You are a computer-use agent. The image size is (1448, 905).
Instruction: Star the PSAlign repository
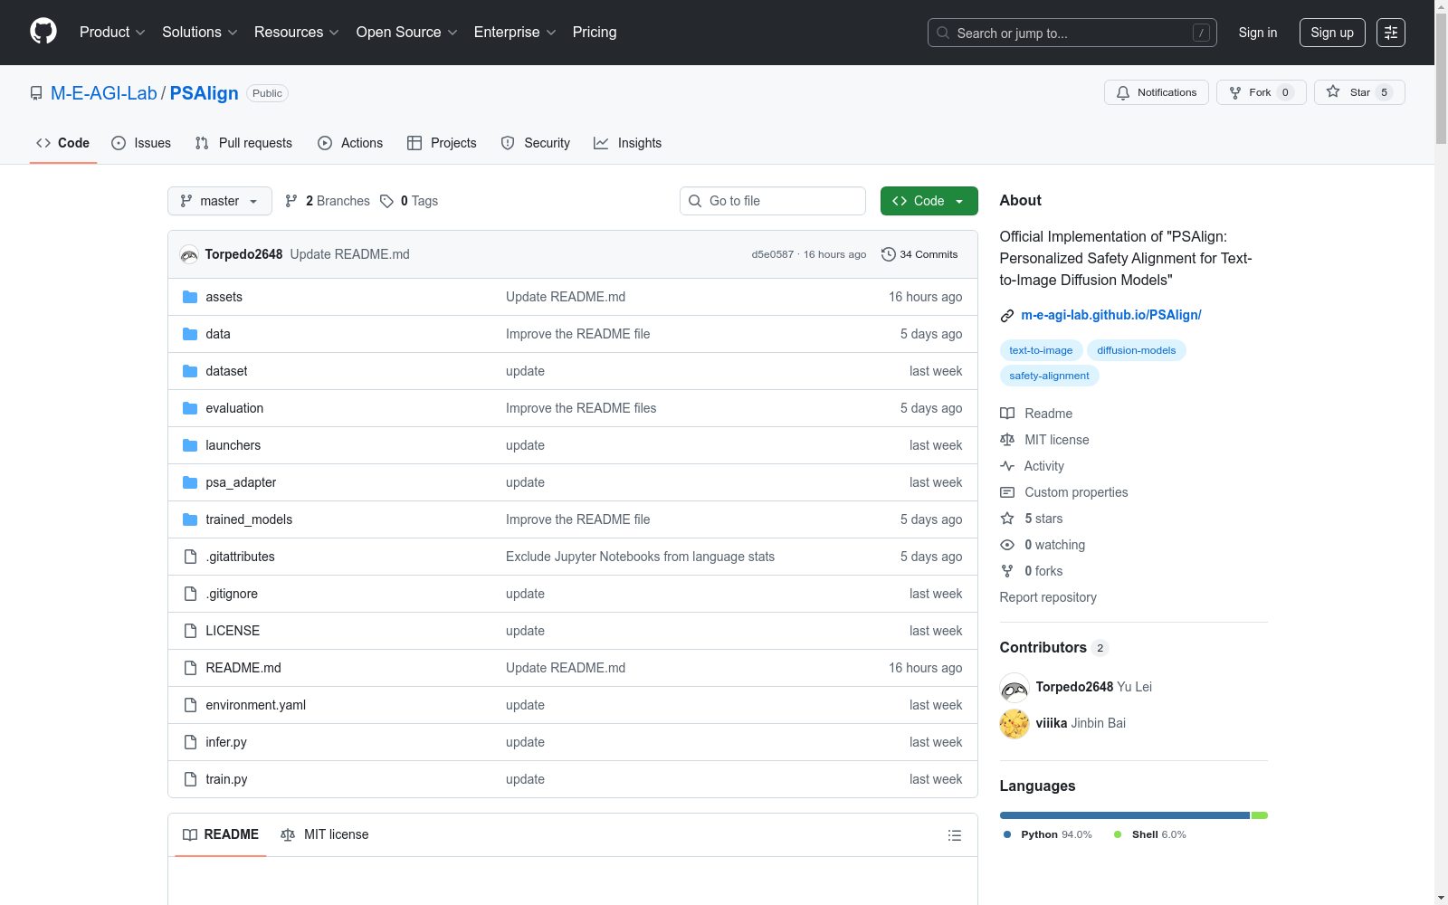coord(1359,92)
